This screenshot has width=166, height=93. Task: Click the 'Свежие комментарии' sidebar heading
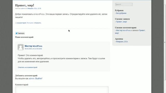[126, 28]
